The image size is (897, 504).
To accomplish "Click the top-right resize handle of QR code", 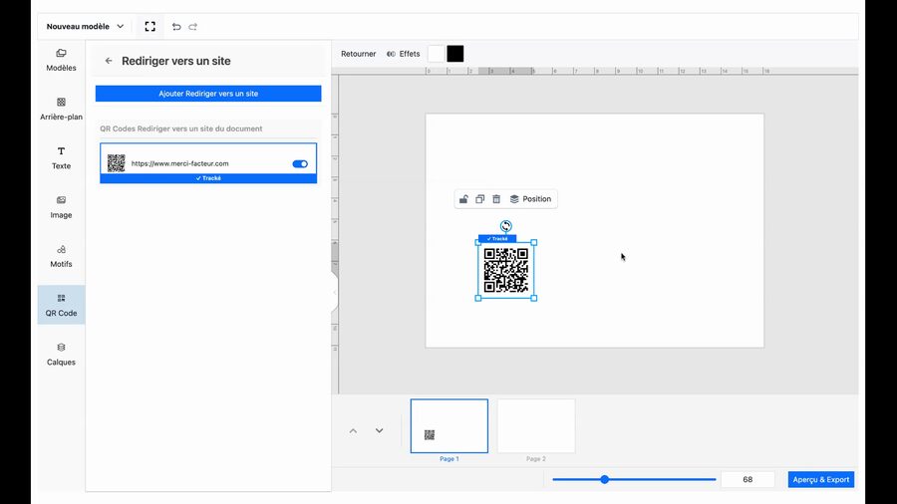I will [534, 243].
